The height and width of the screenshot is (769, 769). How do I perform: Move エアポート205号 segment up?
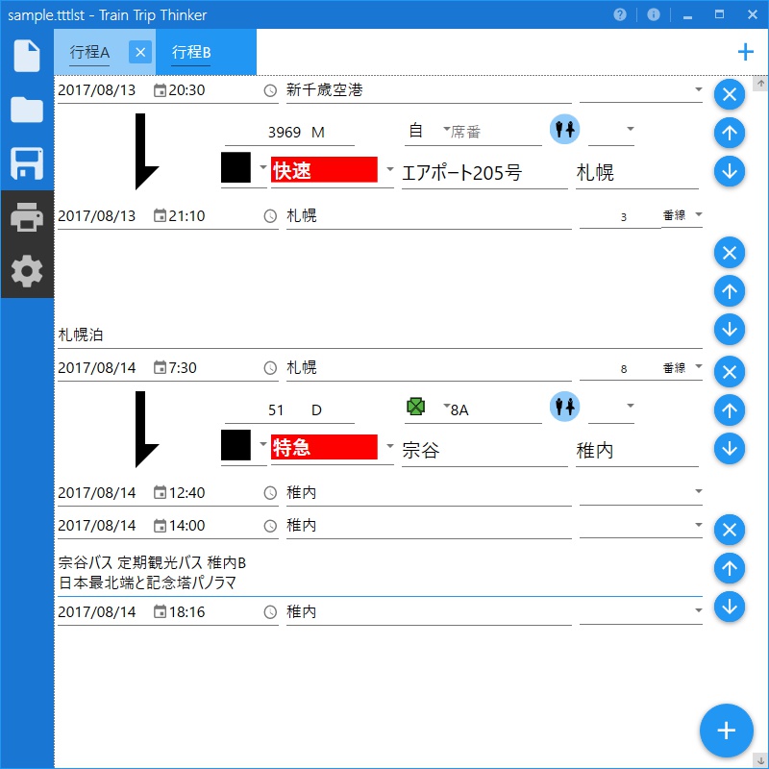coord(730,133)
